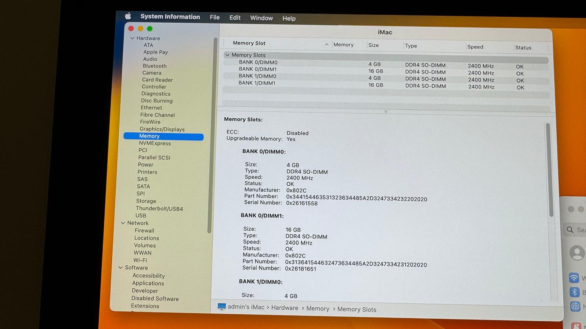Viewport: 586px width, 329px height.
Task: Click the user account avatar icon
Action: click(577, 253)
